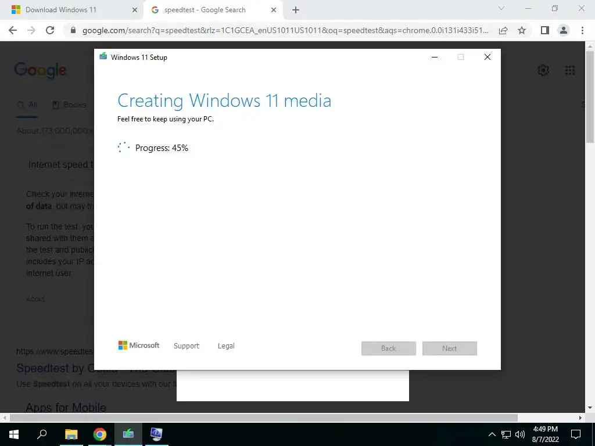Click Creating Windows 11 media heading
The height and width of the screenshot is (446, 595).
pos(224,101)
